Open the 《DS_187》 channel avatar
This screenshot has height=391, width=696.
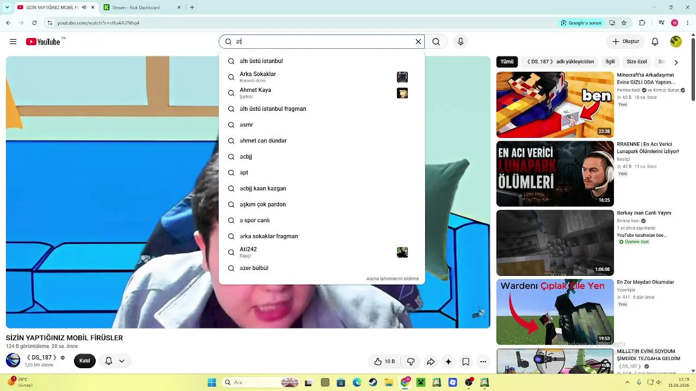[13, 361]
